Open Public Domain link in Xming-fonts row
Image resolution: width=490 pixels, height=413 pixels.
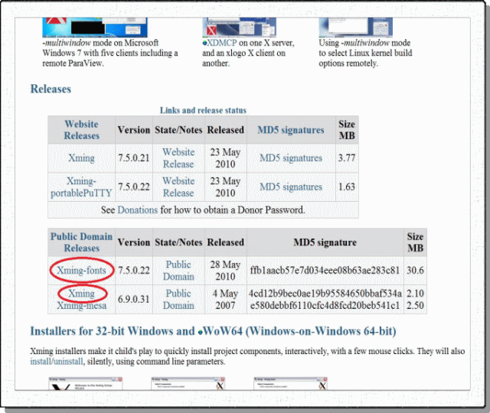tap(178, 270)
